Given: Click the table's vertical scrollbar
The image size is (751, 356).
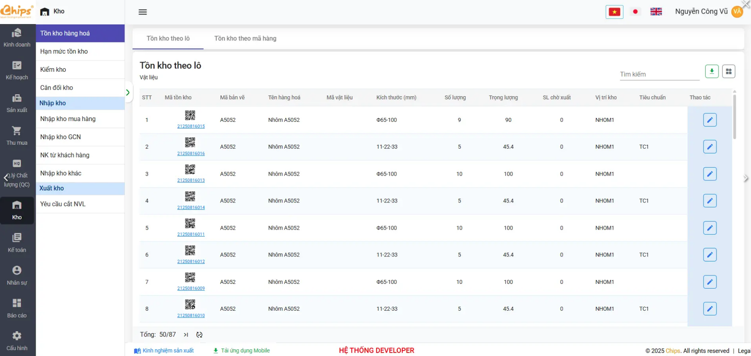Looking at the screenshot, I should (x=735, y=116).
